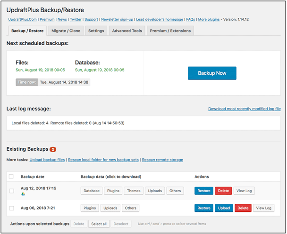Click Database next scheduled date text
This screenshot has height=234, width=287.
[100, 70]
